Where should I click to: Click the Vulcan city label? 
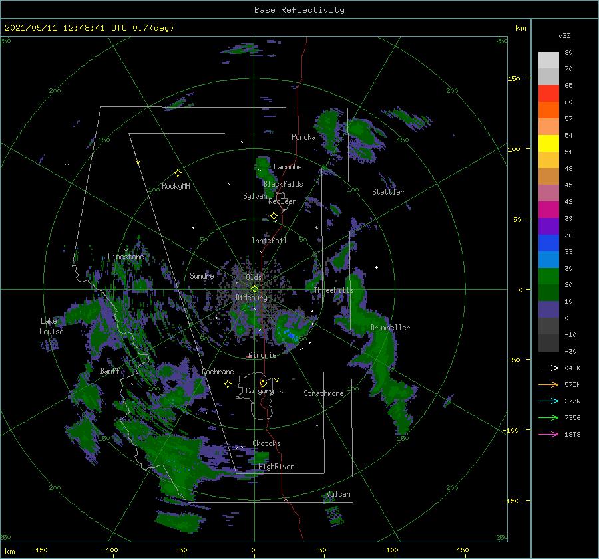[339, 494]
